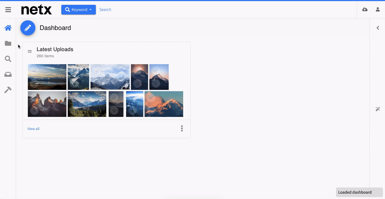Open the hammer tools icon in sidebar
The image size is (385, 199).
8,90
